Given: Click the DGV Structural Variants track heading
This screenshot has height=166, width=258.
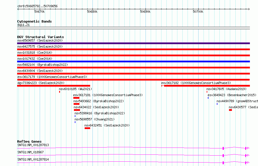Looking at the screenshot, I should click(41, 37).
